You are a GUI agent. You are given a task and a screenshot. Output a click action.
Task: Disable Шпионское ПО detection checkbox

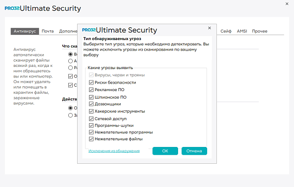tap(91, 97)
